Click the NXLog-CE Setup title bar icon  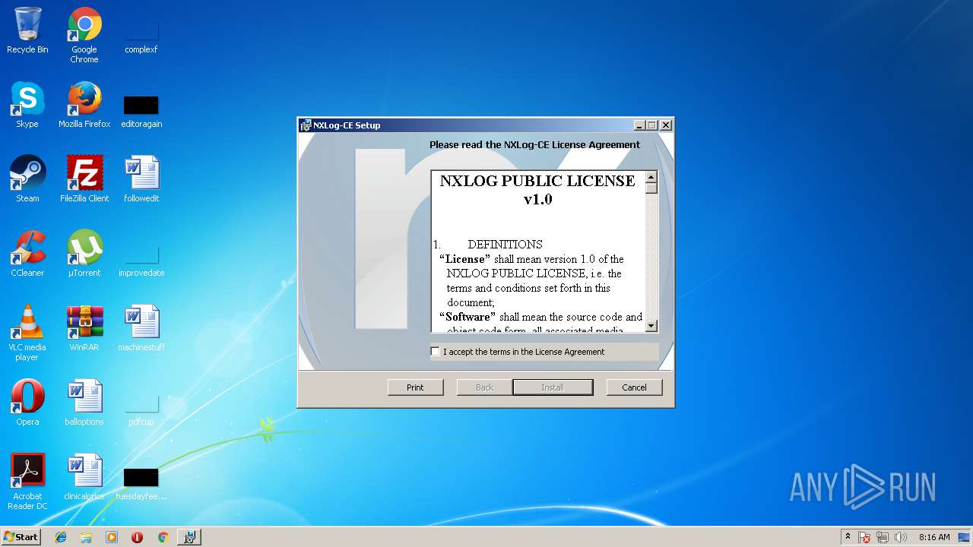point(306,125)
